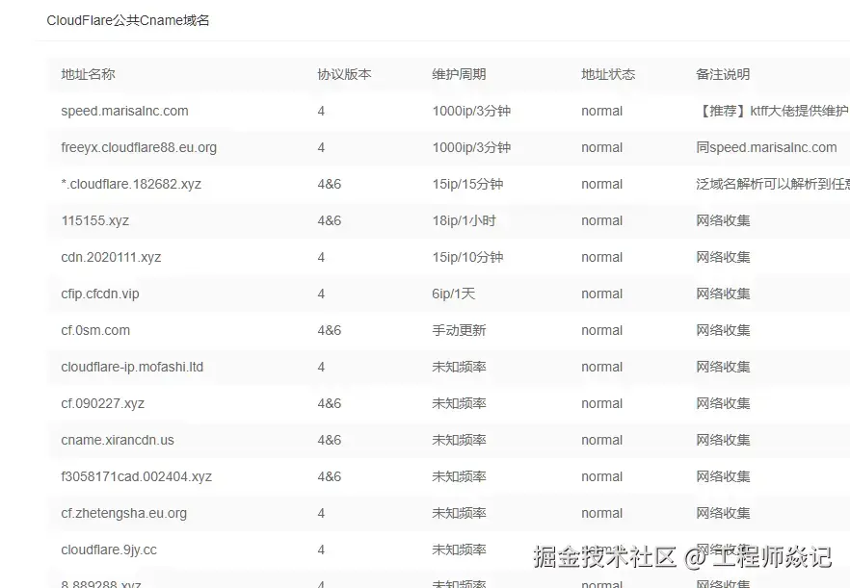
Task: Click 15ip/15分钟 maintenance cycle cell
Action: point(467,184)
